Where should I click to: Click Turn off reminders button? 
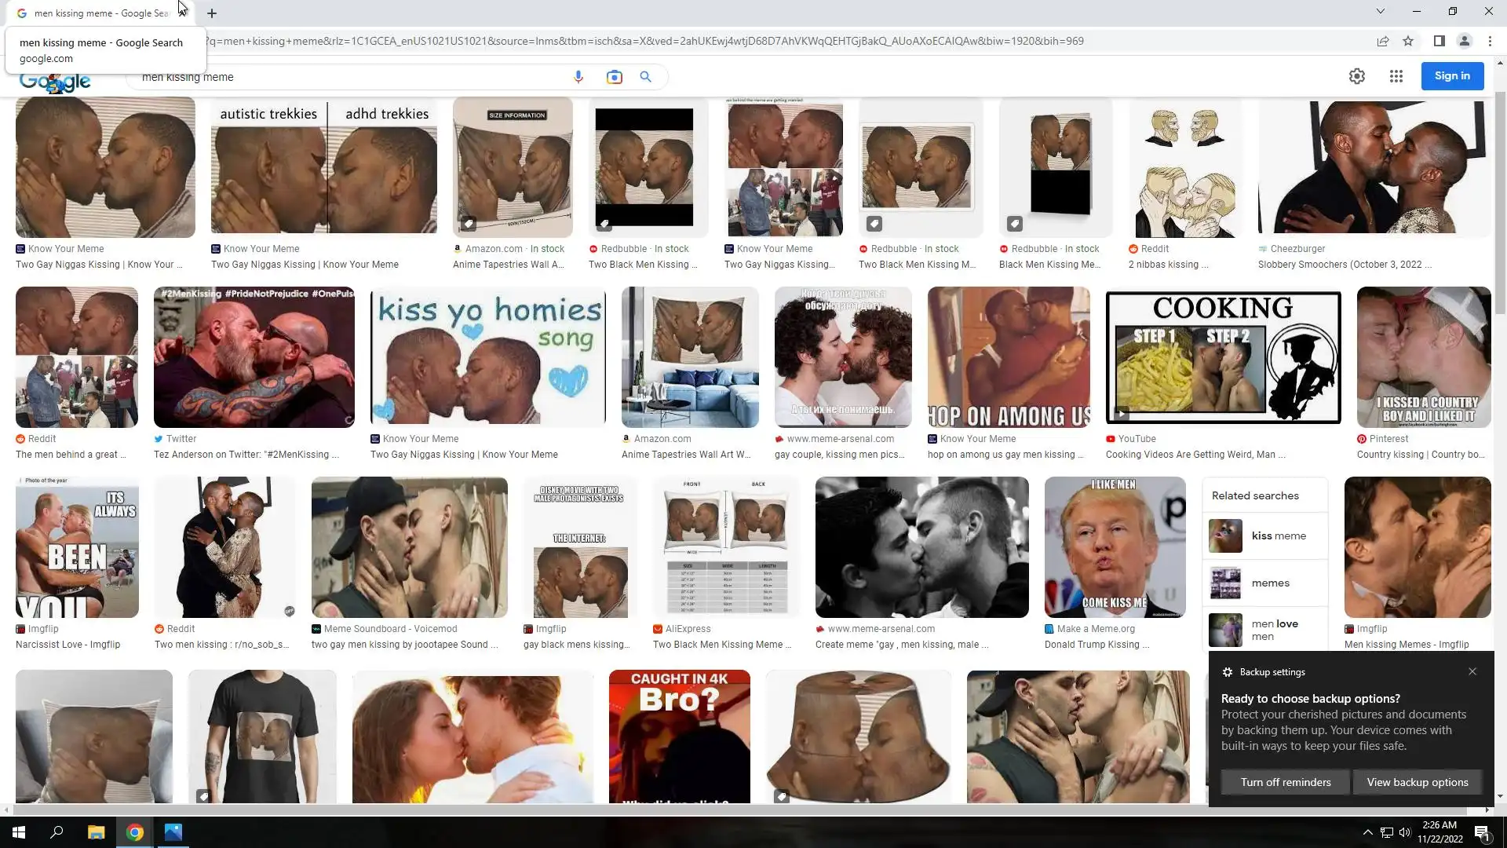click(x=1285, y=782)
